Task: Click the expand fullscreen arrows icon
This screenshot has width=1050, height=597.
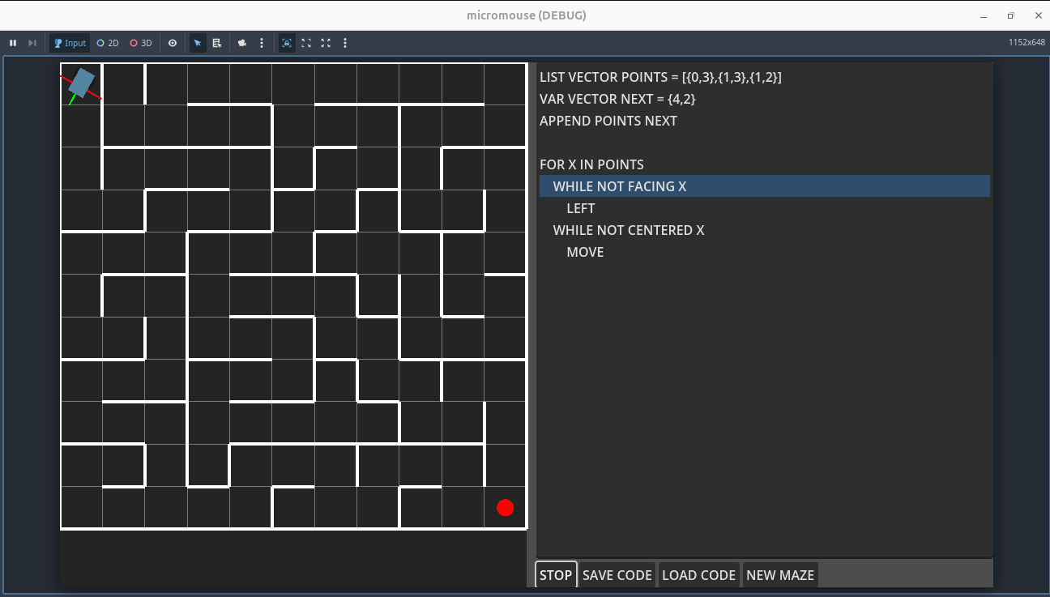Action: (x=326, y=43)
